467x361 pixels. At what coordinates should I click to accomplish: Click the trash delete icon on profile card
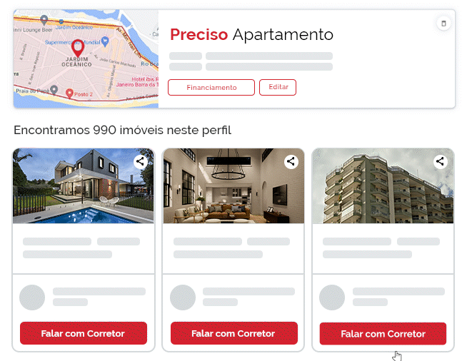pos(443,24)
